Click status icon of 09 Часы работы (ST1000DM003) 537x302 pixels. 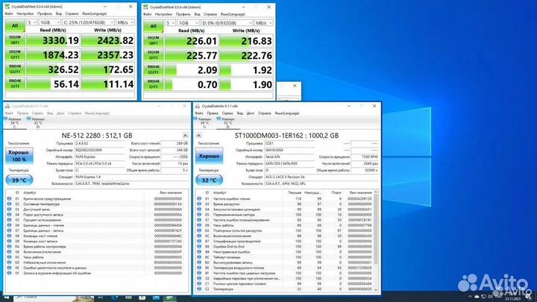click(199, 225)
